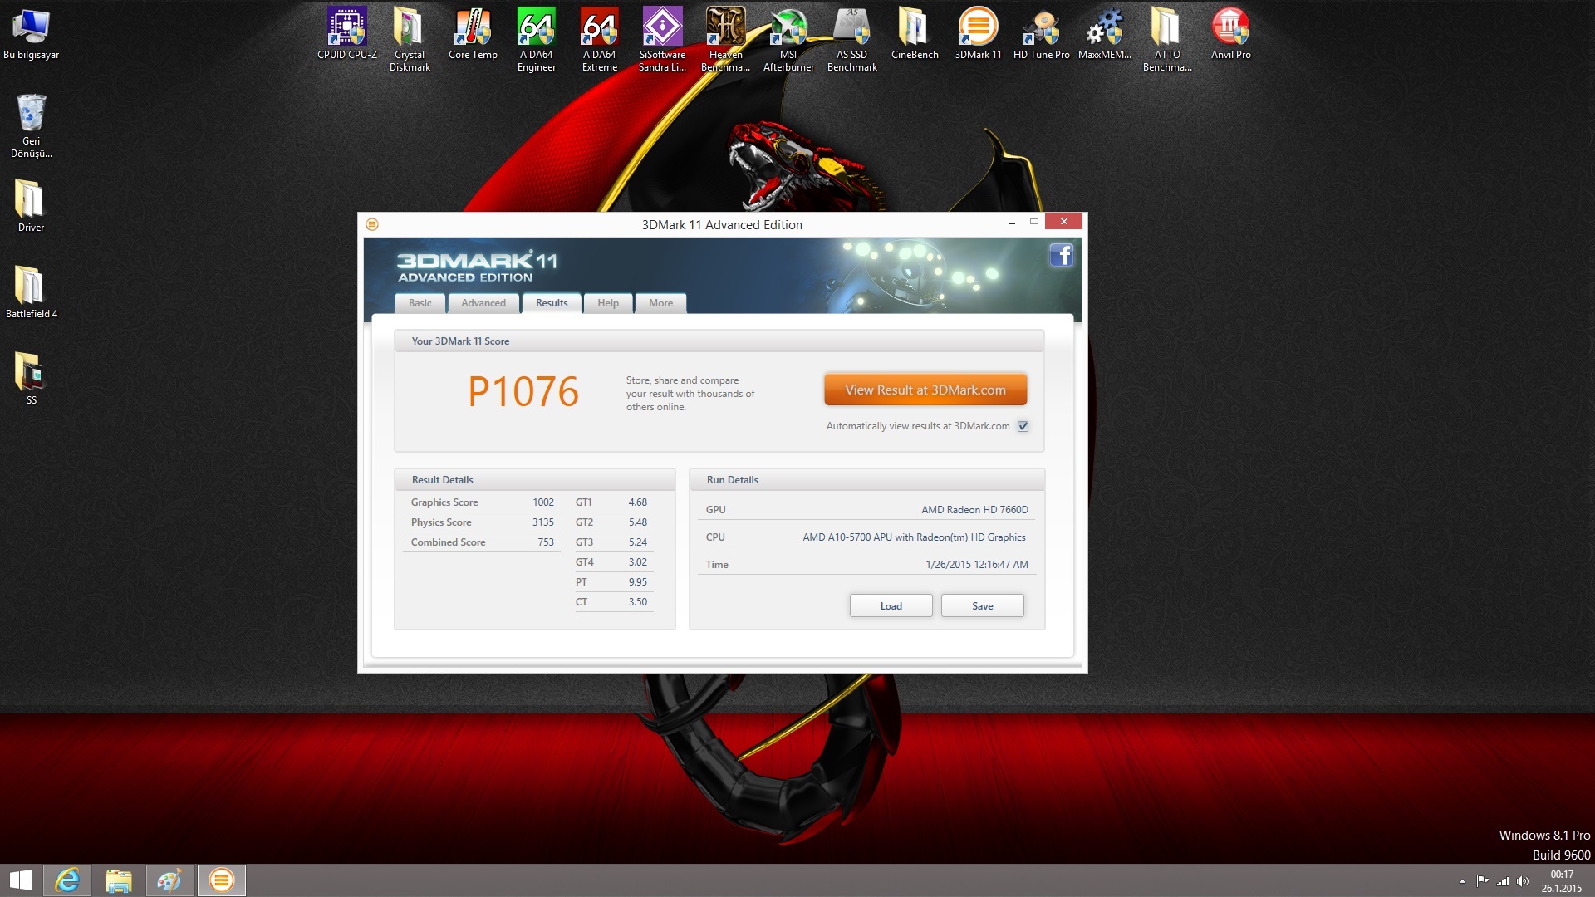1595x897 pixels.
Task: Launch AS SSD Benchmark shortcut
Action: coord(851,39)
